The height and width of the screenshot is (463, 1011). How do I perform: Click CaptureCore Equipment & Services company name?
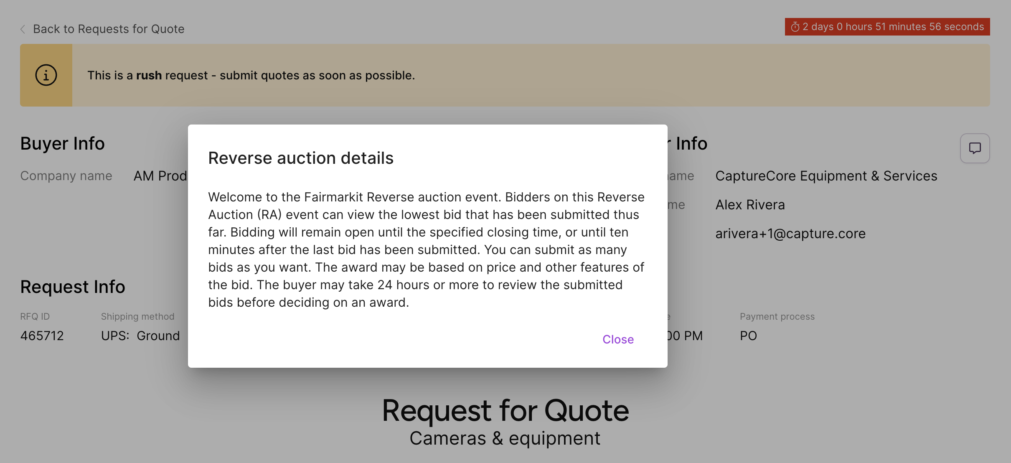826,176
